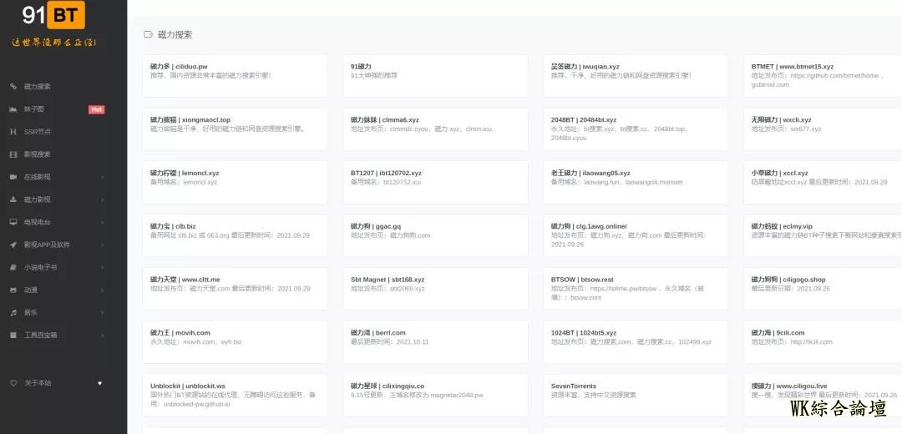Click the music note icon beside 音乐
Viewport: 902px width, 434px height.
[x=13, y=313]
